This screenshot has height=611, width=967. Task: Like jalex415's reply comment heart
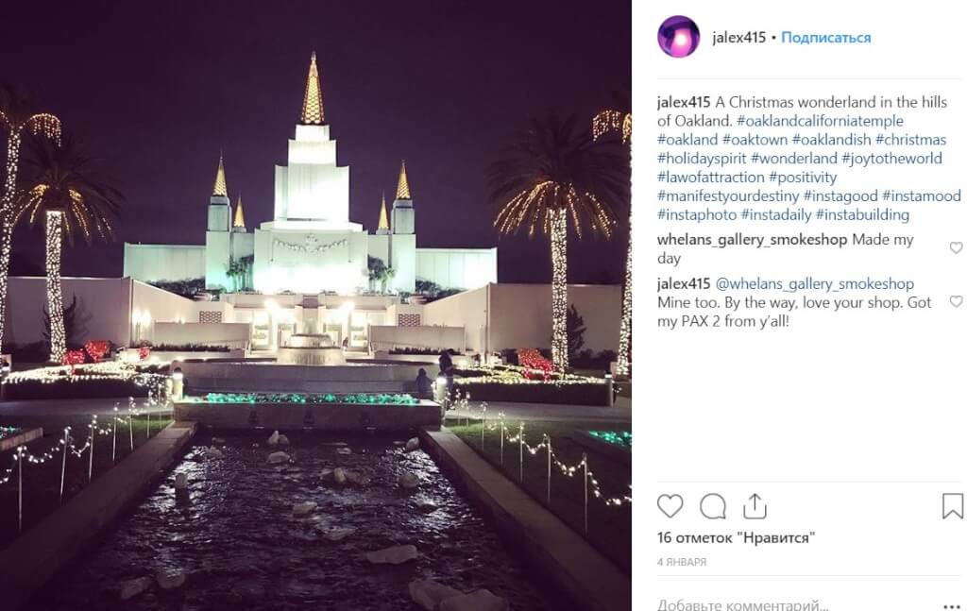click(x=956, y=301)
